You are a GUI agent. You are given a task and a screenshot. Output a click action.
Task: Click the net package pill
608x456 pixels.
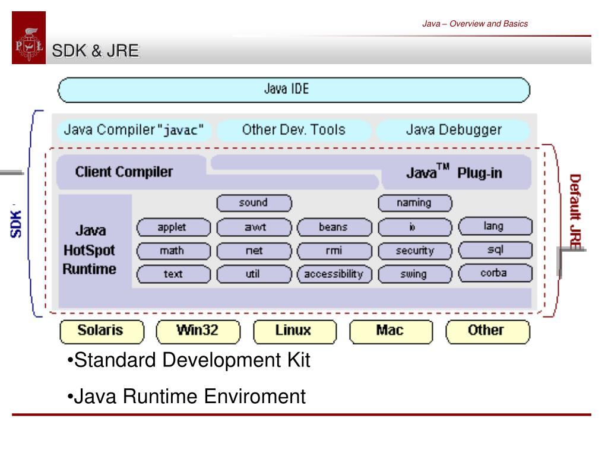254,251
